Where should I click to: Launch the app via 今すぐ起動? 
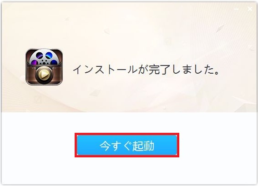click(x=127, y=145)
